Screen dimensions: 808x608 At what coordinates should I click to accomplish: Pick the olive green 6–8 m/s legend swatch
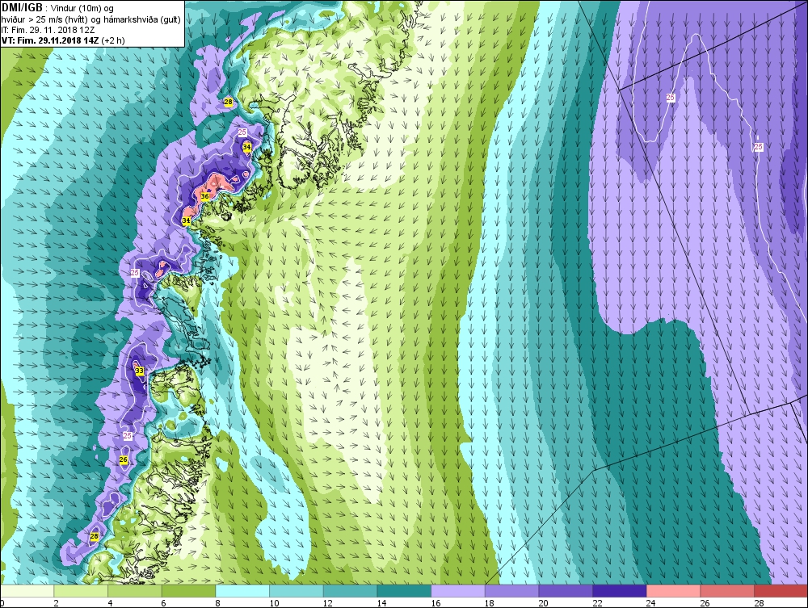pos(188,590)
